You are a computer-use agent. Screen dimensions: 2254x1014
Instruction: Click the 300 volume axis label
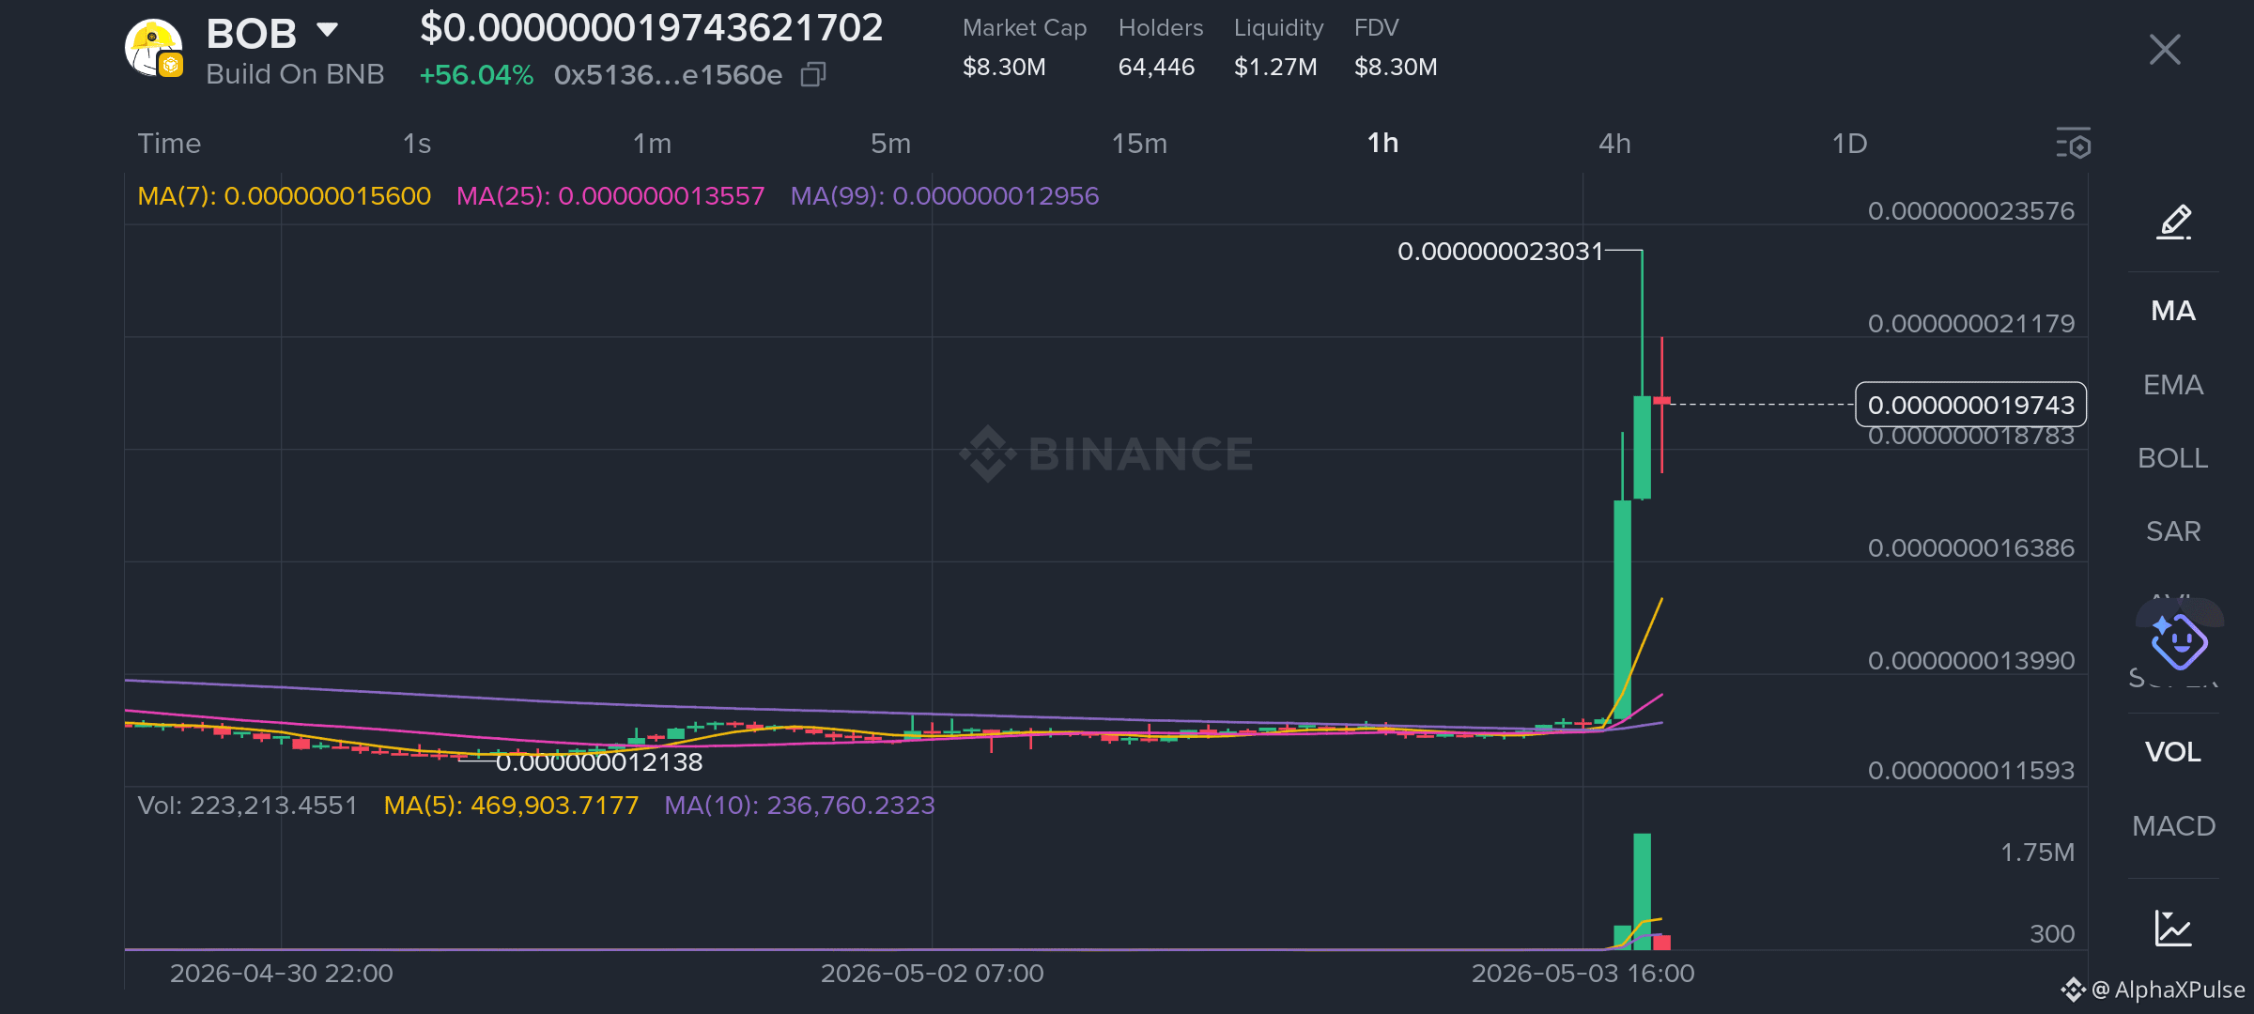[x=2052, y=934]
